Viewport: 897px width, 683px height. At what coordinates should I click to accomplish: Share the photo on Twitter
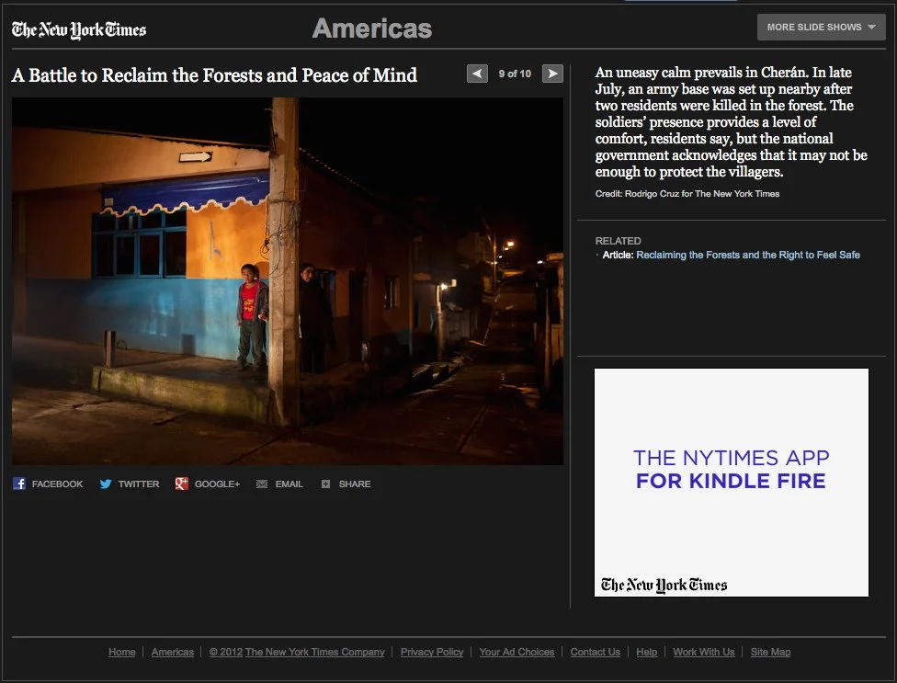click(129, 484)
